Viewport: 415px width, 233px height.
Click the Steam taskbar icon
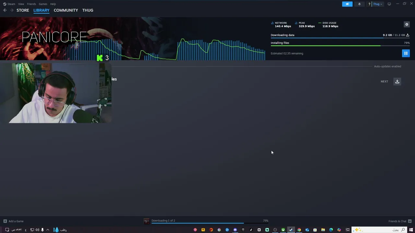click(x=291, y=230)
